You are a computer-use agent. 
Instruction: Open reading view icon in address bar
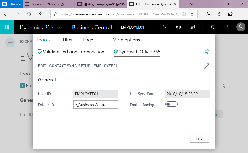pos(184,14)
